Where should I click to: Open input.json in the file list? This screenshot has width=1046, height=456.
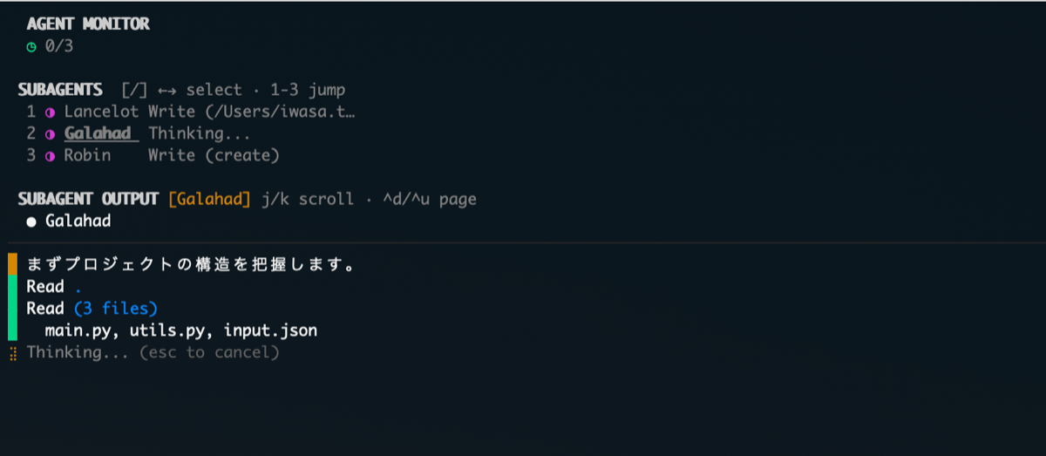click(x=270, y=330)
